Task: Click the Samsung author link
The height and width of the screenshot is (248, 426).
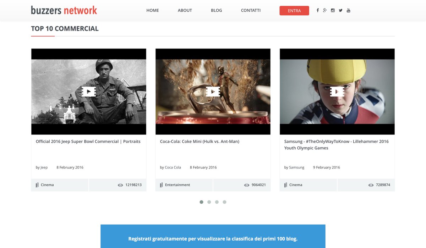Action: [x=297, y=167]
